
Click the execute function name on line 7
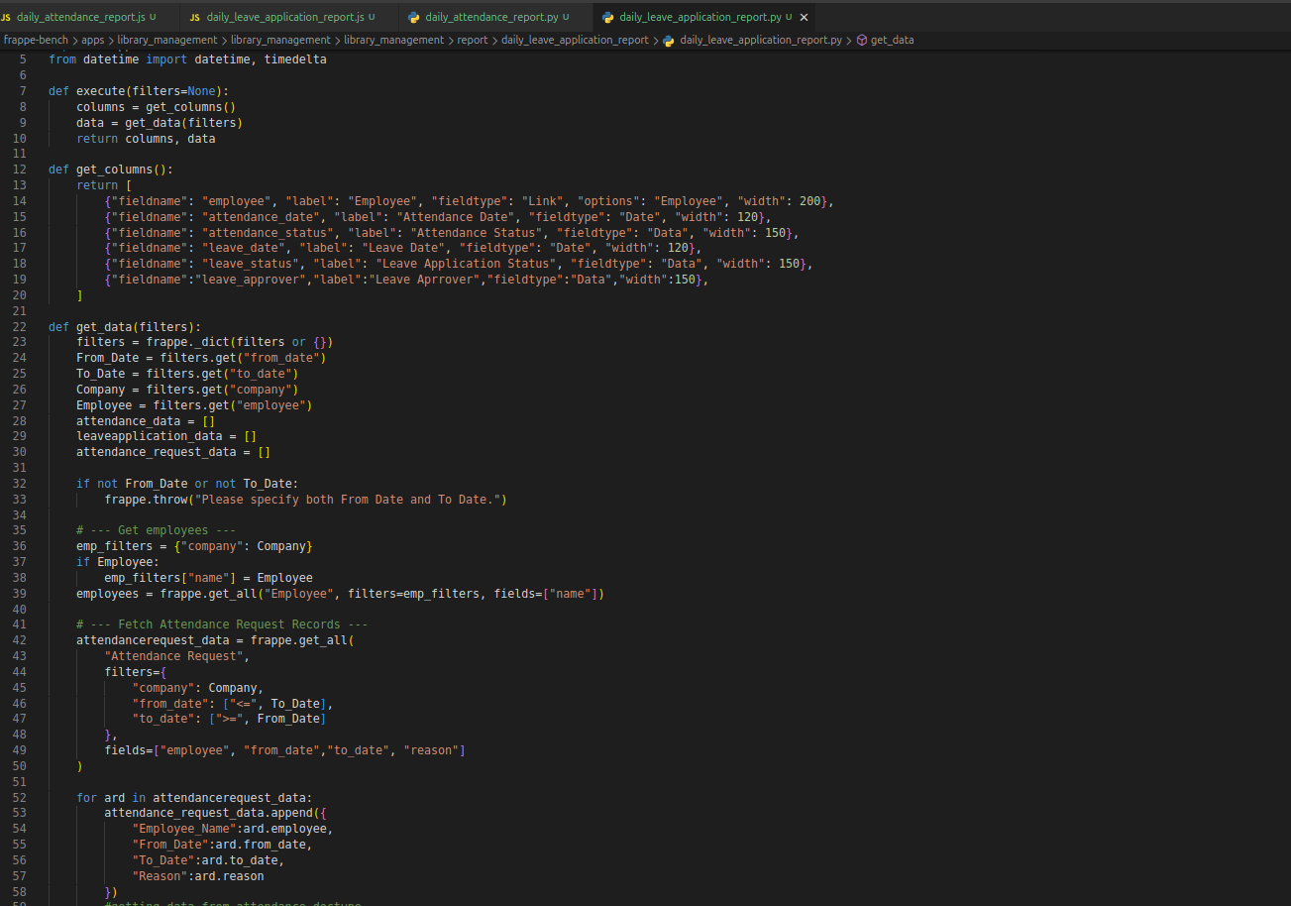pos(100,91)
